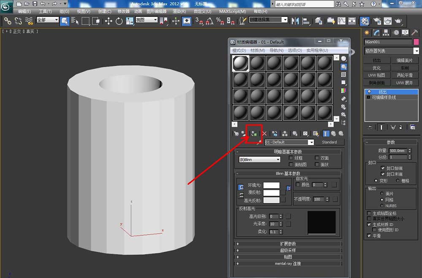Enable 生成贴图坐标 checkbox
This screenshot has height=278, width=422.
(369, 213)
